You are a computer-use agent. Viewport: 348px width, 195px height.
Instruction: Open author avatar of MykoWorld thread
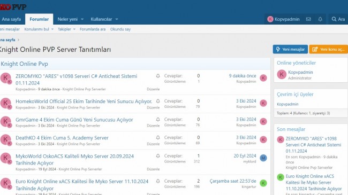click(x=5, y=158)
